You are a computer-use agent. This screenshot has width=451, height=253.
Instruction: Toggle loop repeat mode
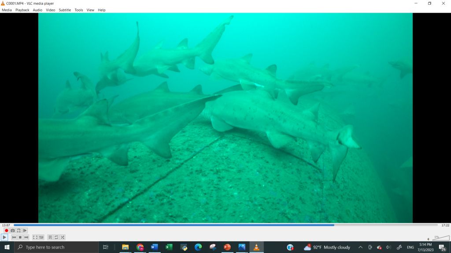(56, 237)
